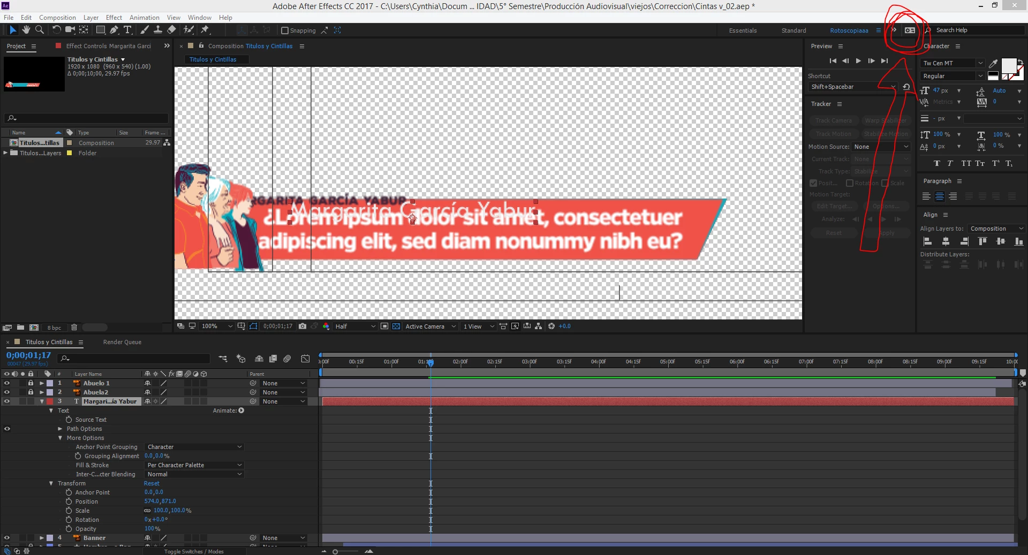Click the Transform Reset link
Viewport: 1028px width, 555px height.
[152, 483]
